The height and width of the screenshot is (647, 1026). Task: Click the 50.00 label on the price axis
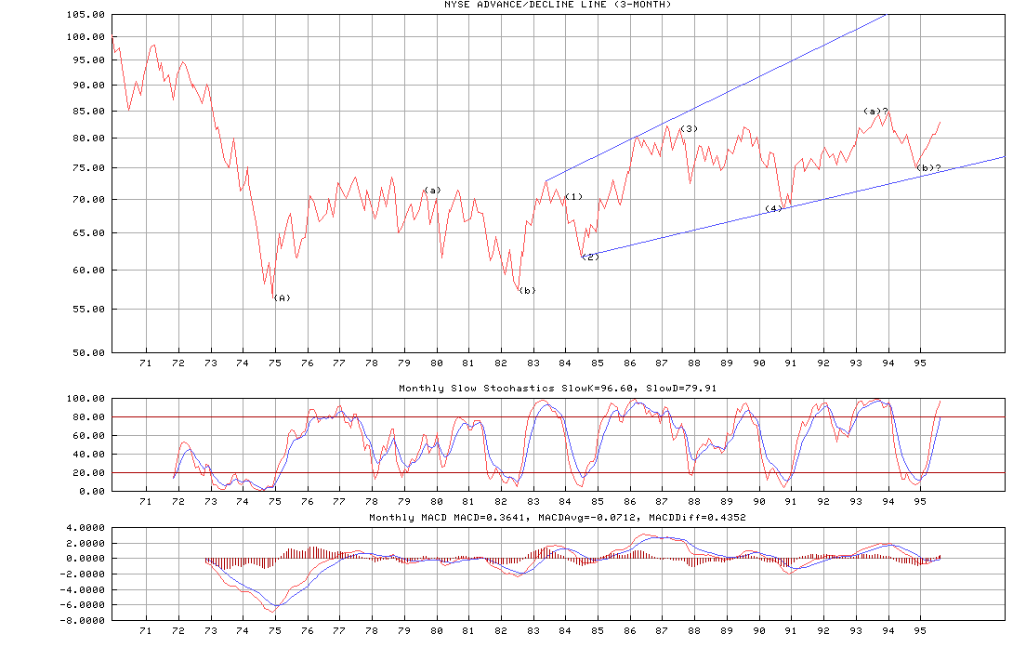coord(88,353)
